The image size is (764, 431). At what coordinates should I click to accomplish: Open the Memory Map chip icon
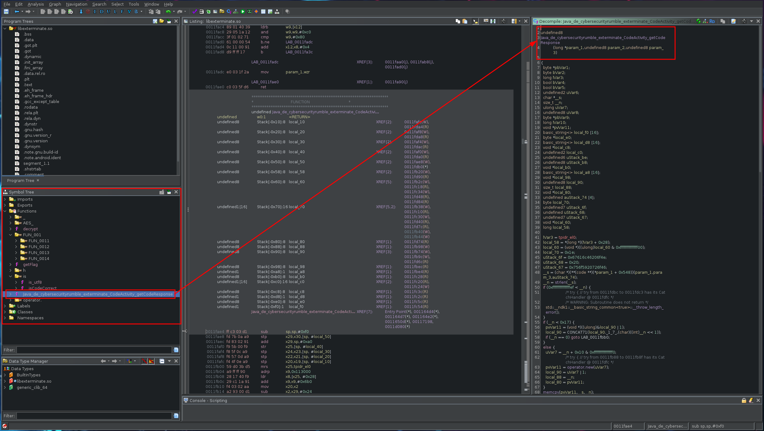point(250,12)
